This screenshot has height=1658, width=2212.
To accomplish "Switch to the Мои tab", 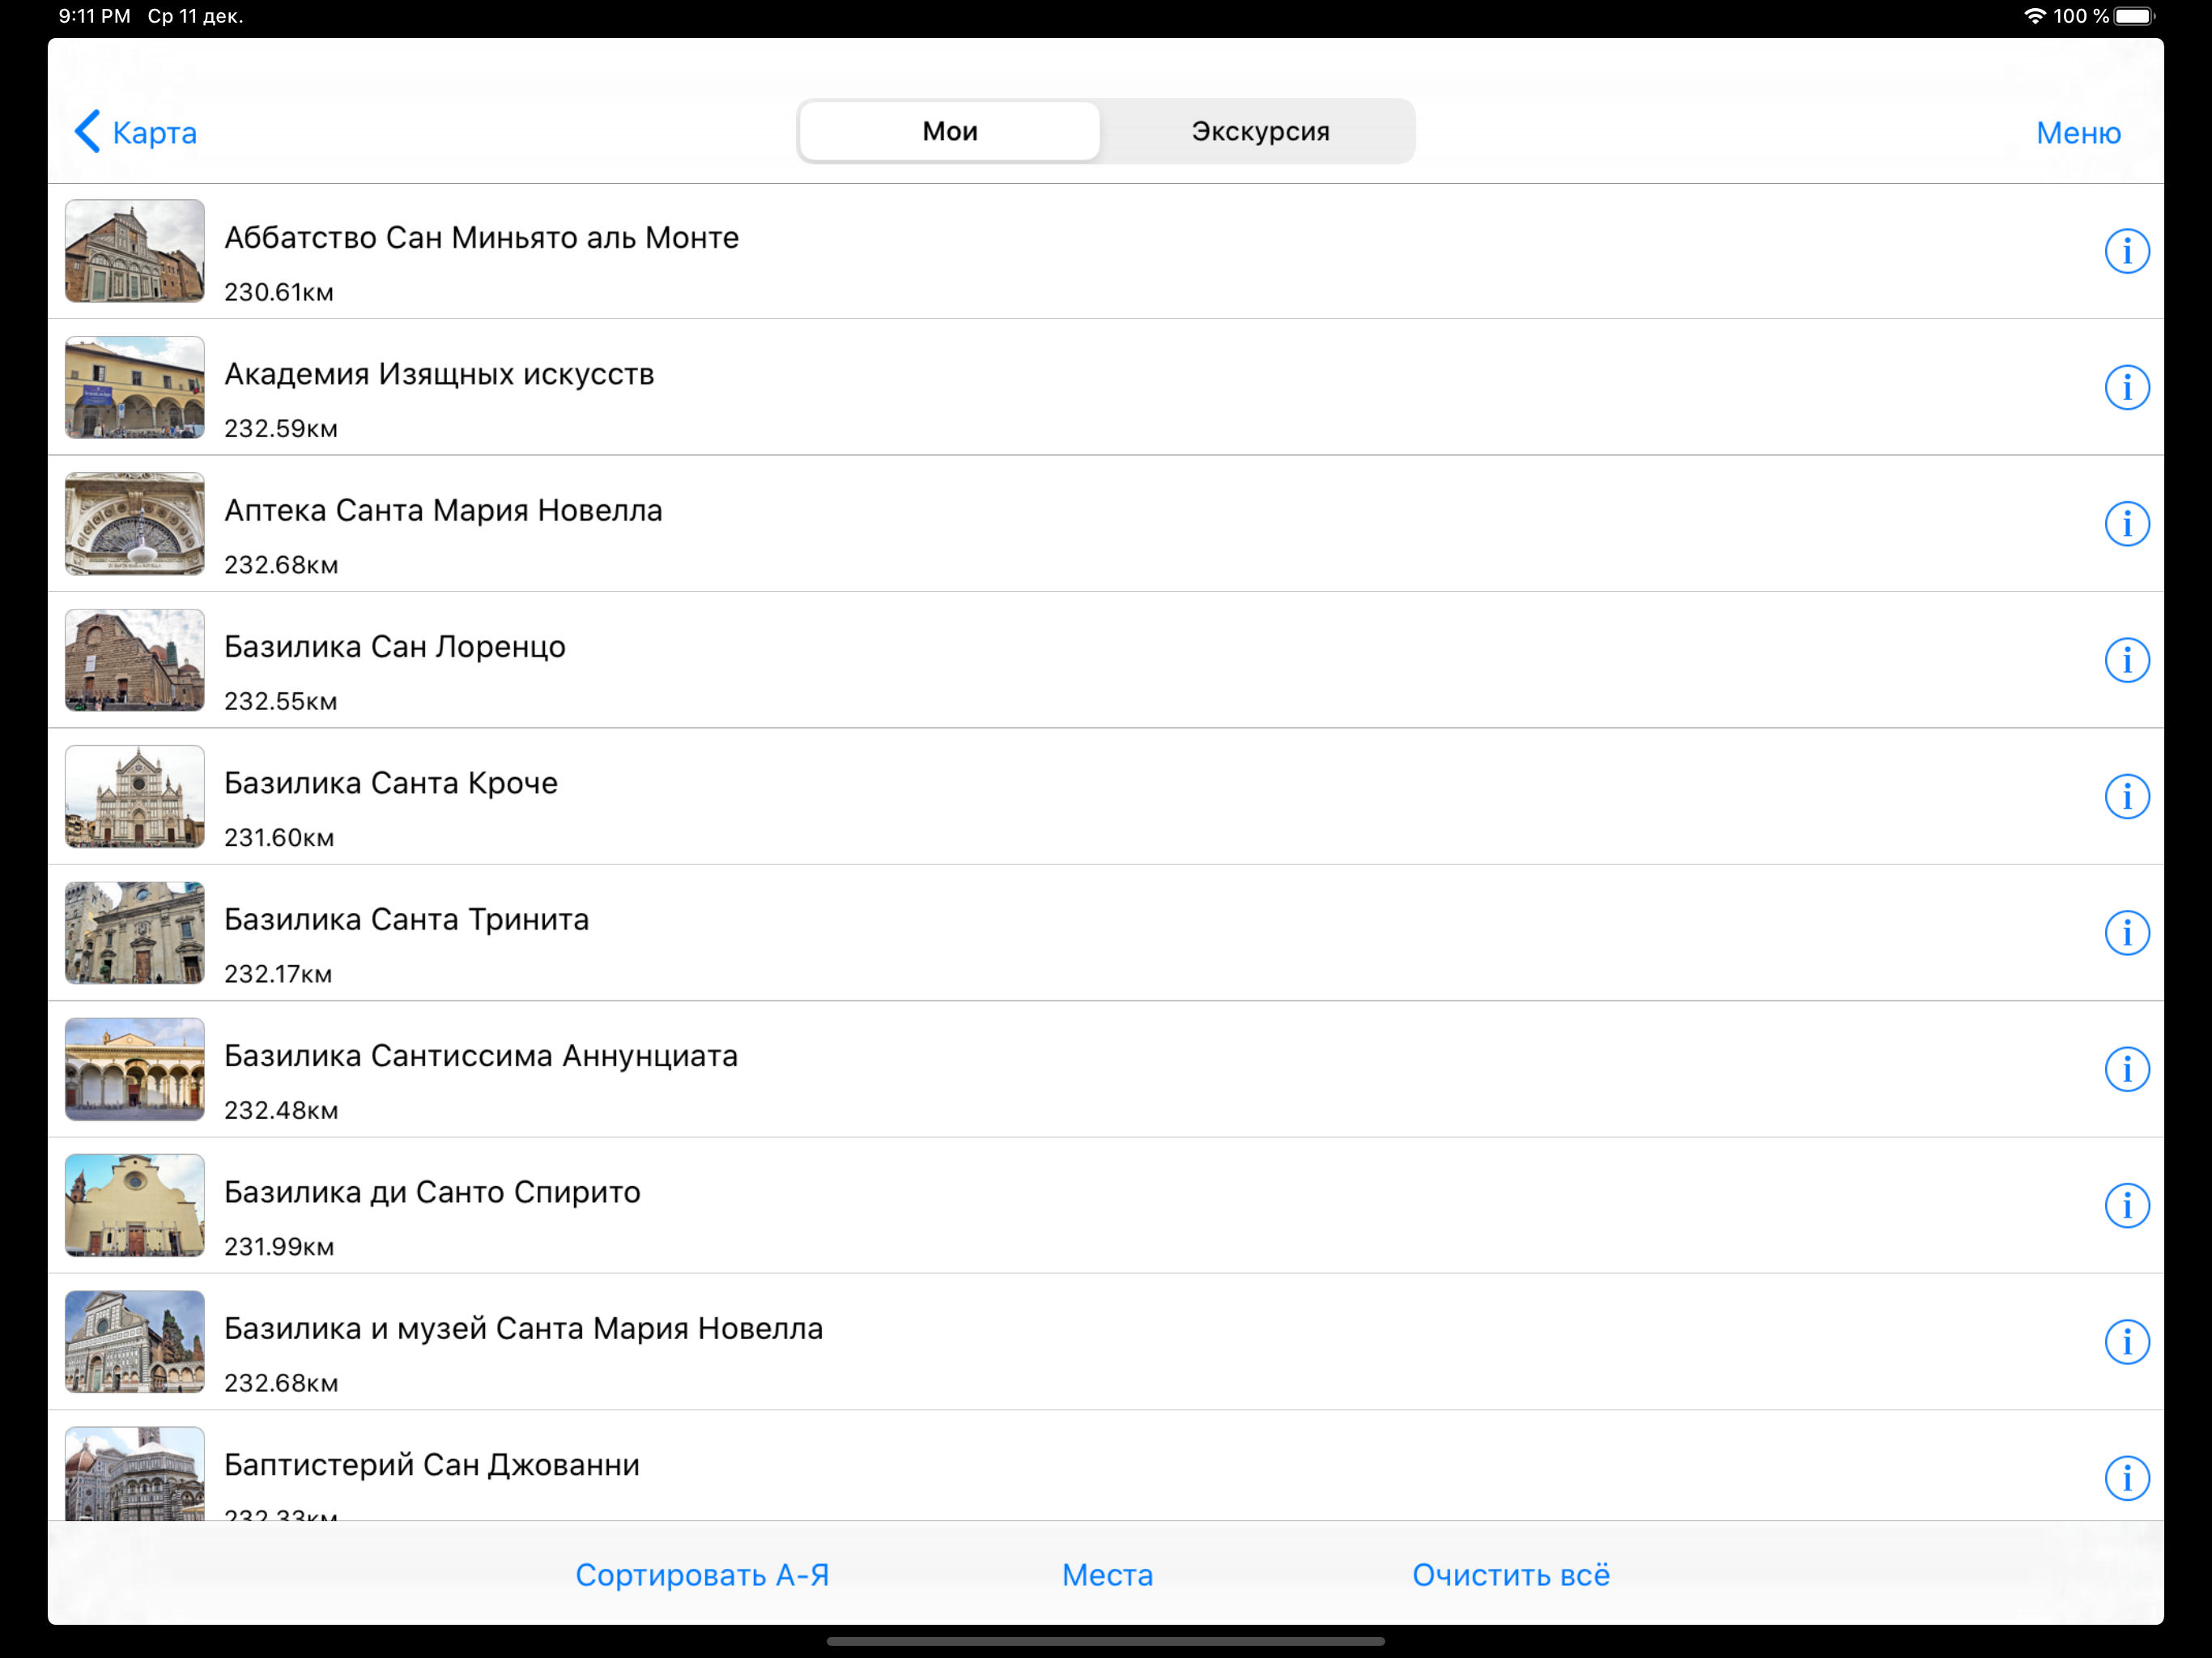I will [x=949, y=131].
